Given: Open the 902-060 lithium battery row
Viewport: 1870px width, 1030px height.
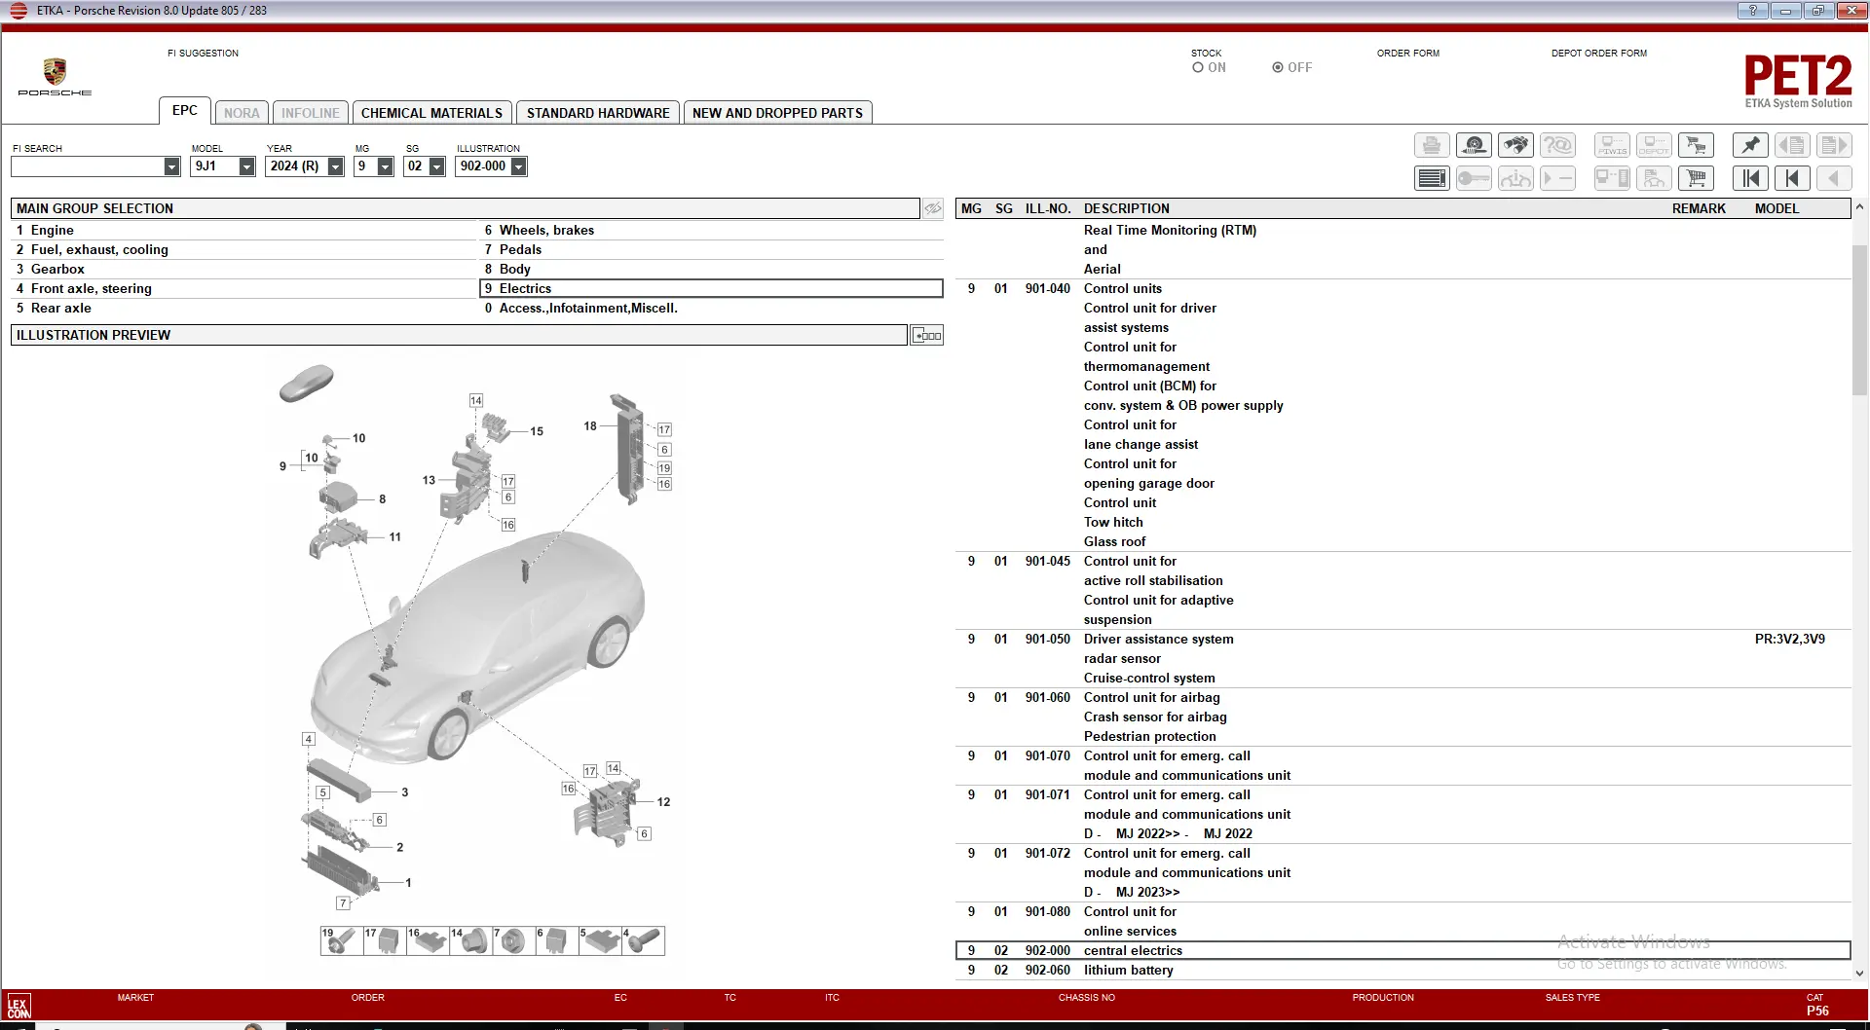Looking at the screenshot, I should pyautogui.click(x=1128, y=971).
